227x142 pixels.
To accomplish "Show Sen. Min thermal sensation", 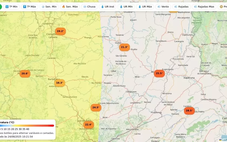I will [x=49, y=7].
